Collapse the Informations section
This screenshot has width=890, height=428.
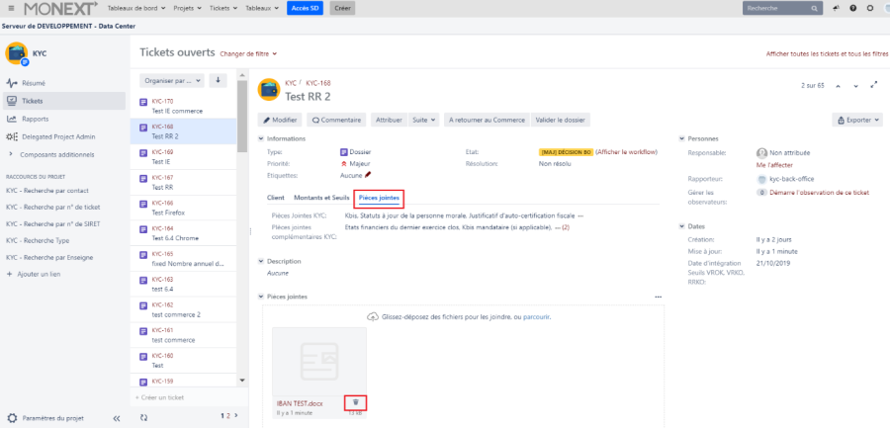[261, 138]
